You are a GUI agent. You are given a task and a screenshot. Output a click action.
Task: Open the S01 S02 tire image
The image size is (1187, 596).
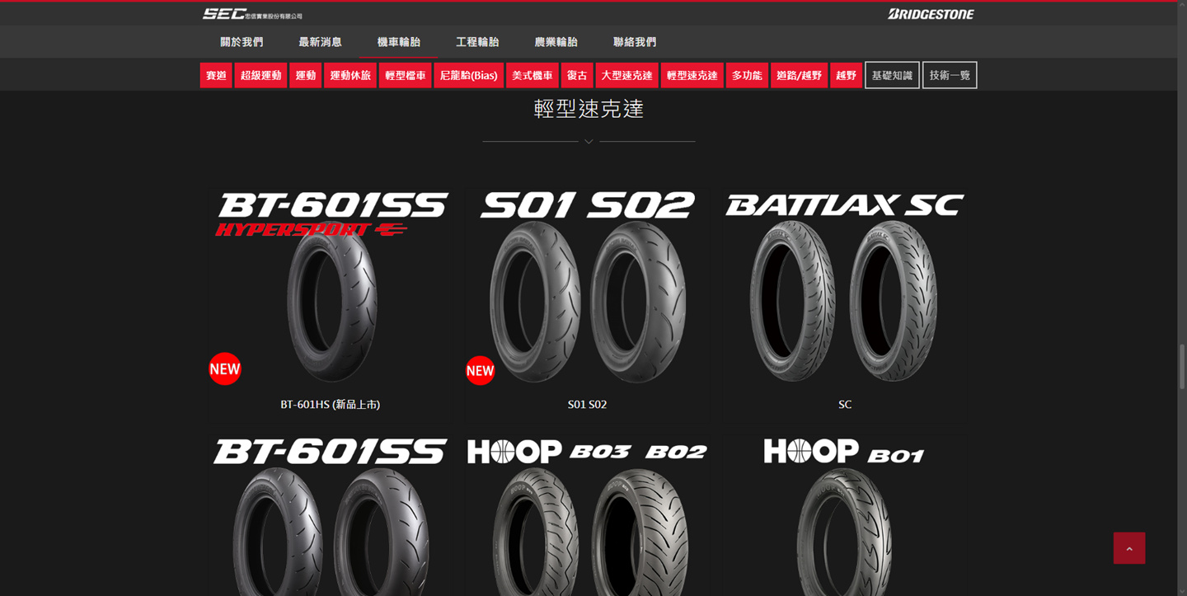pyautogui.click(x=588, y=285)
